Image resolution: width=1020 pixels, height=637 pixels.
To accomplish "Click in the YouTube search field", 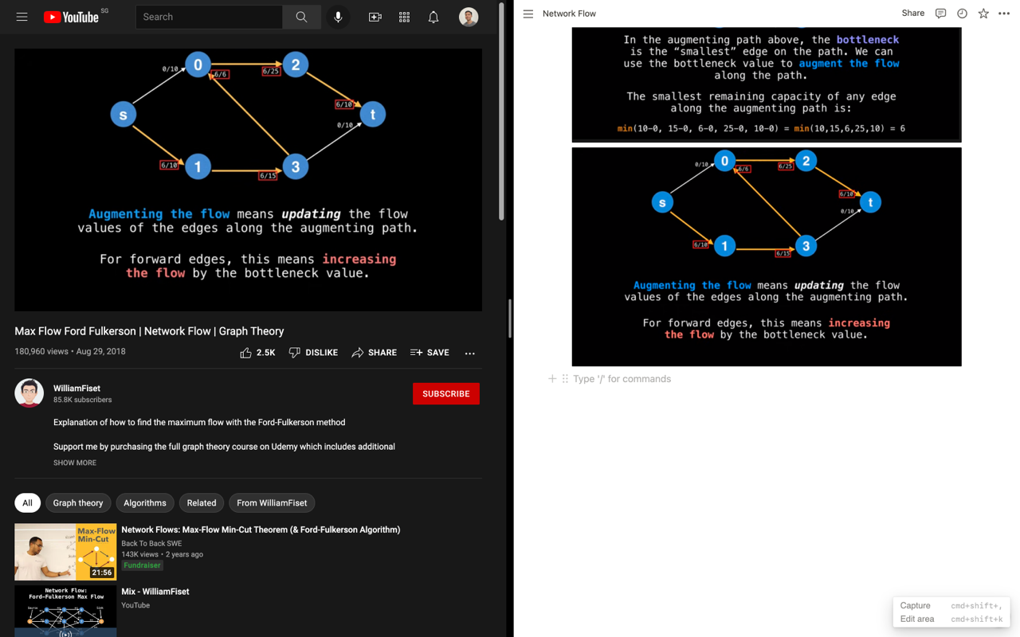I will 209,17.
